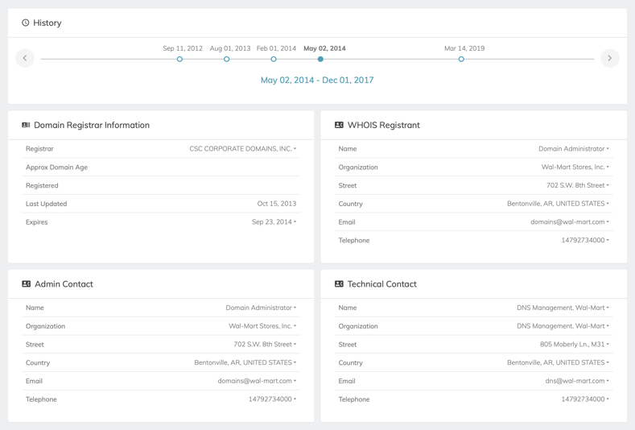Select the Aug 01, 2013 timeline point
Image resolution: width=635 pixels, height=430 pixels.
(227, 59)
